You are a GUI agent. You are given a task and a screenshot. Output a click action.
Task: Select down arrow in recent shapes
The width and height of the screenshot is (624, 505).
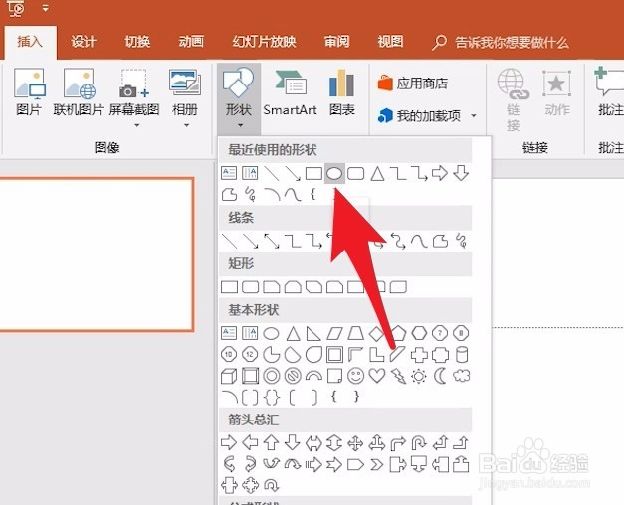(x=461, y=173)
